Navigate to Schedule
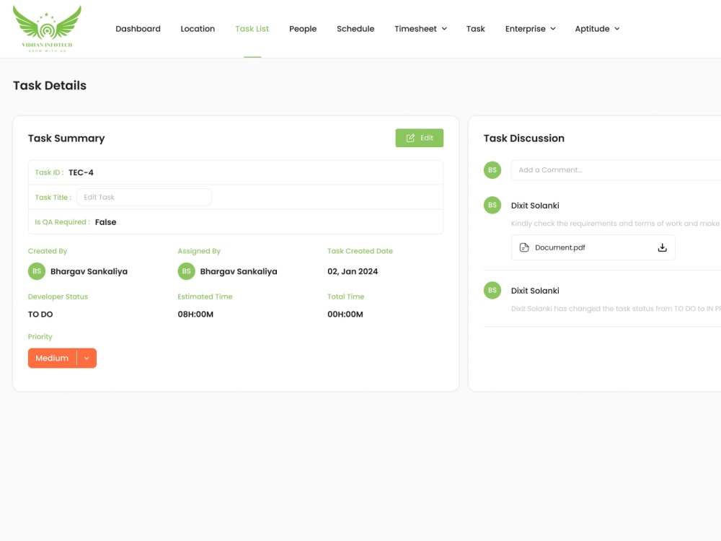Image resolution: width=721 pixels, height=541 pixels. [355, 29]
